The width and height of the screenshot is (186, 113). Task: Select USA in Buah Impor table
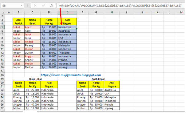point(112,94)
